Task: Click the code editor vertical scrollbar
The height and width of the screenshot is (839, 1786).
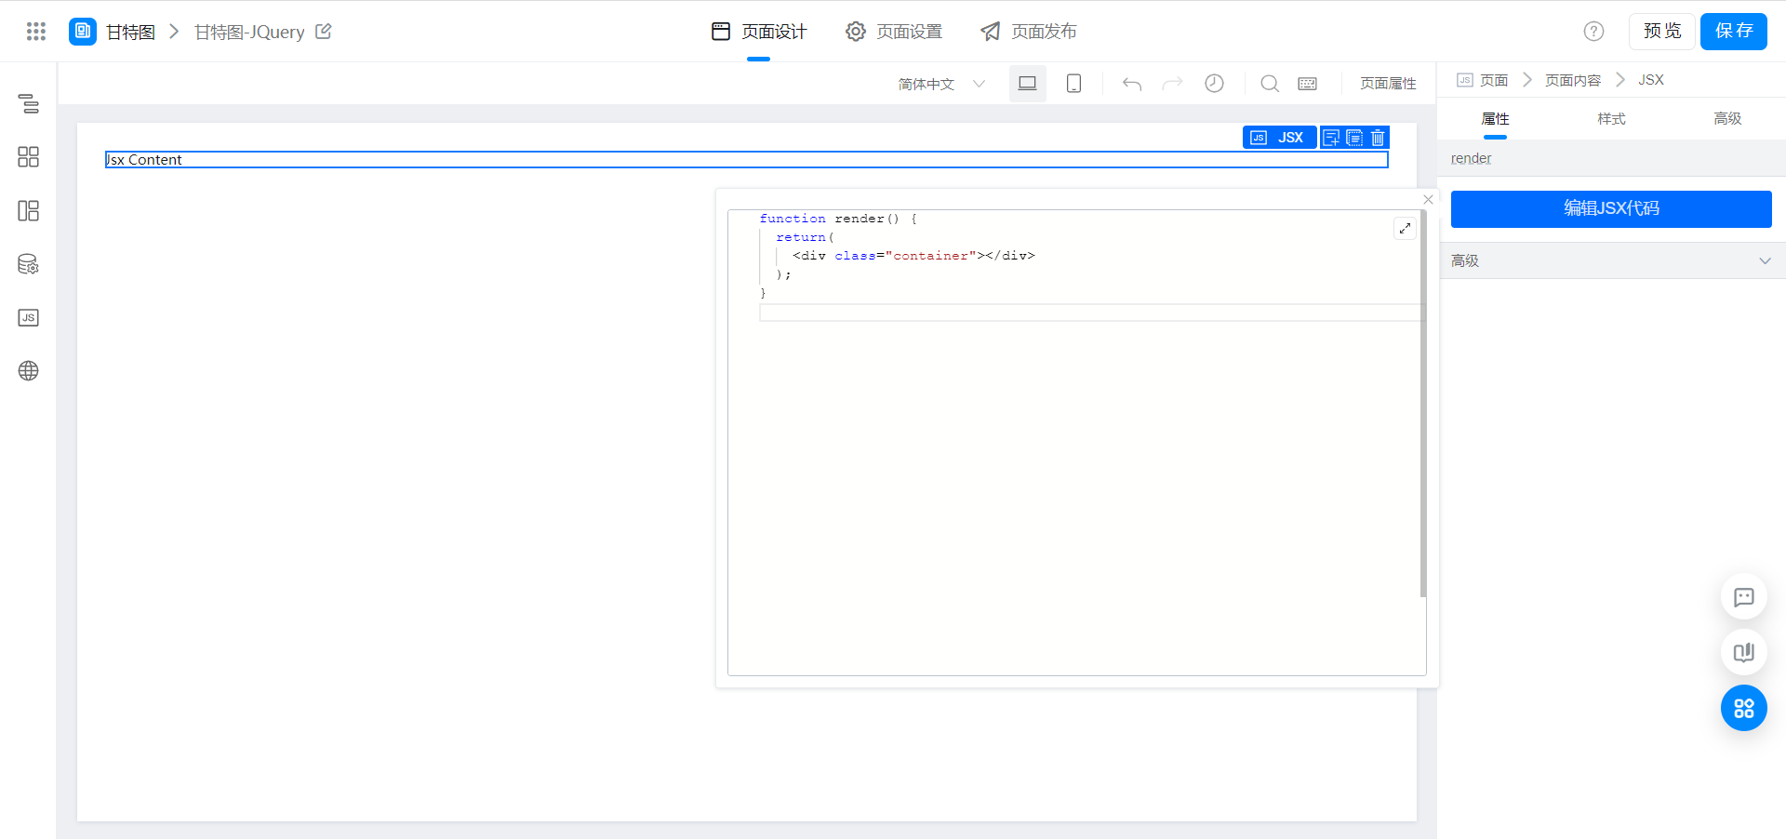Action: [1423, 405]
